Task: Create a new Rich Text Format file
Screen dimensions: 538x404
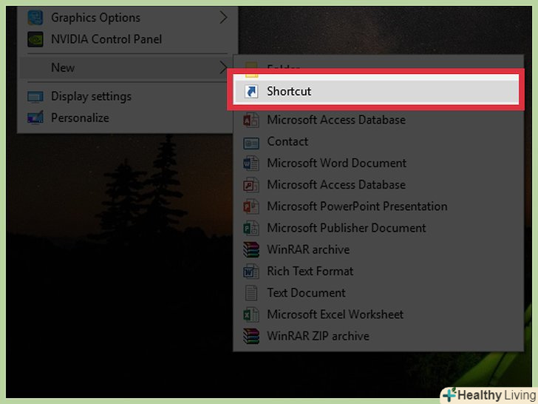Action: tap(378, 272)
